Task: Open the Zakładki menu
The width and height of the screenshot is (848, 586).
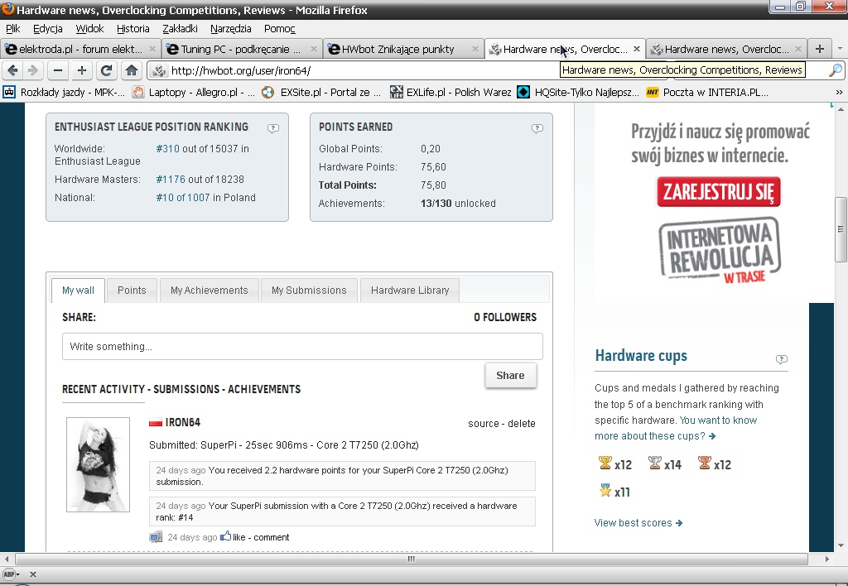Action: (x=180, y=29)
